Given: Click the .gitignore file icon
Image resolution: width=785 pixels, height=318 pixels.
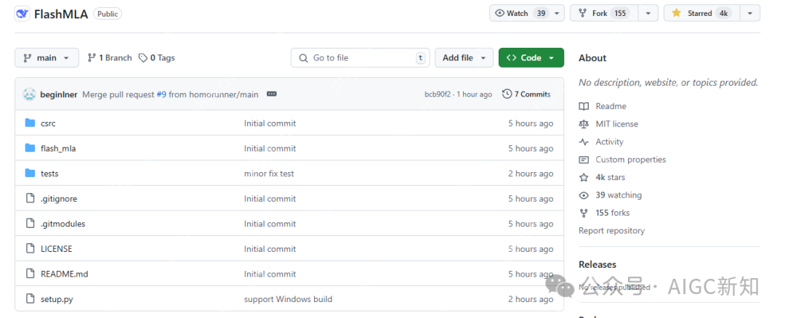Looking at the screenshot, I should click(x=30, y=198).
